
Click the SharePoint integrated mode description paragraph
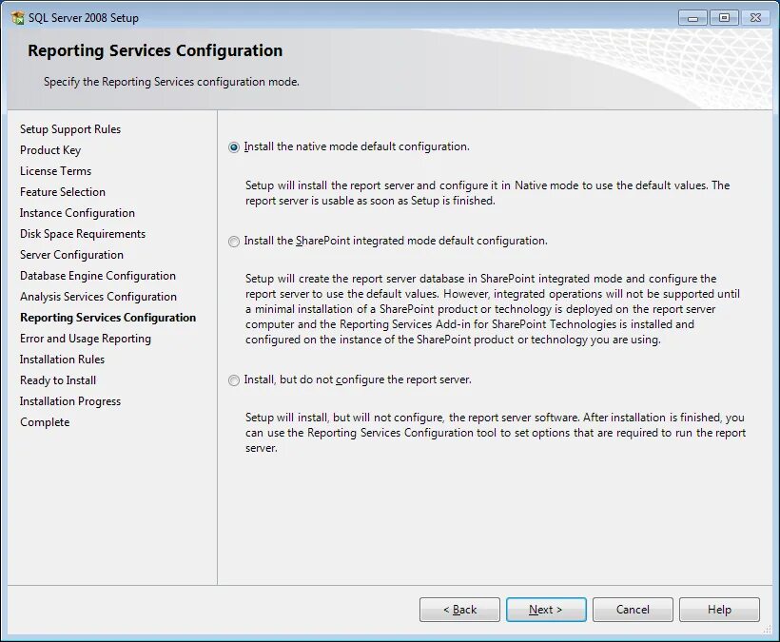[493, 309]
